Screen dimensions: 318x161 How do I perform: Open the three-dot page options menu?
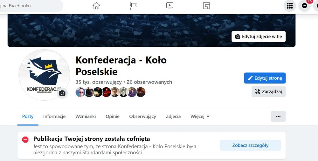point(278,117)
